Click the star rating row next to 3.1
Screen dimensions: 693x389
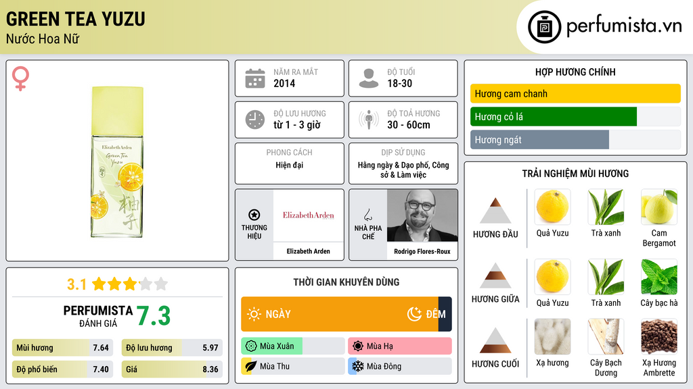click(x=130, y=284)
